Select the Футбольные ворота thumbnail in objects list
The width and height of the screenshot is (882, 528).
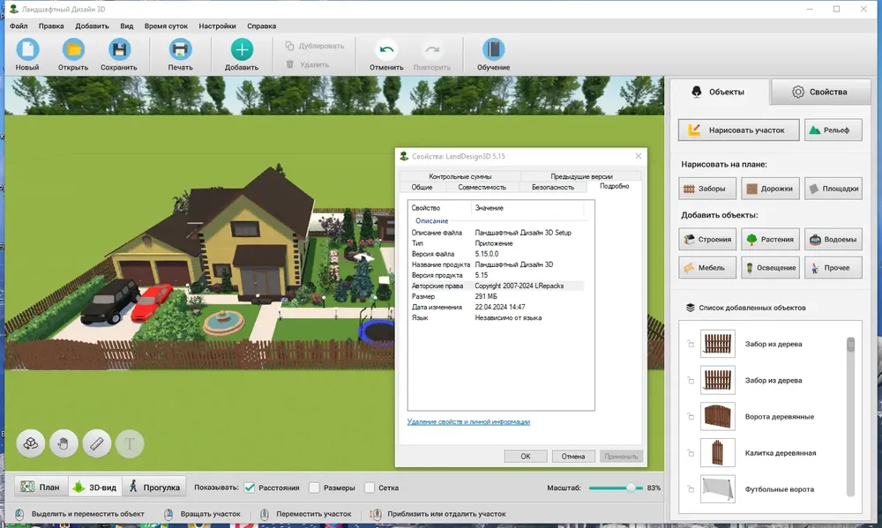pyautogui.click(x=718, y=489)
